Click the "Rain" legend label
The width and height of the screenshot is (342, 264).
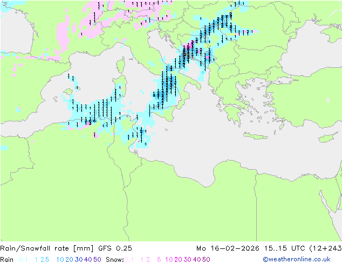click(x=7, y=260)
